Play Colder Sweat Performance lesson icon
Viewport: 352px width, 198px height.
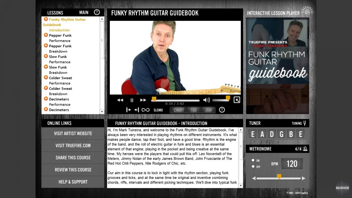coord(46,77)
